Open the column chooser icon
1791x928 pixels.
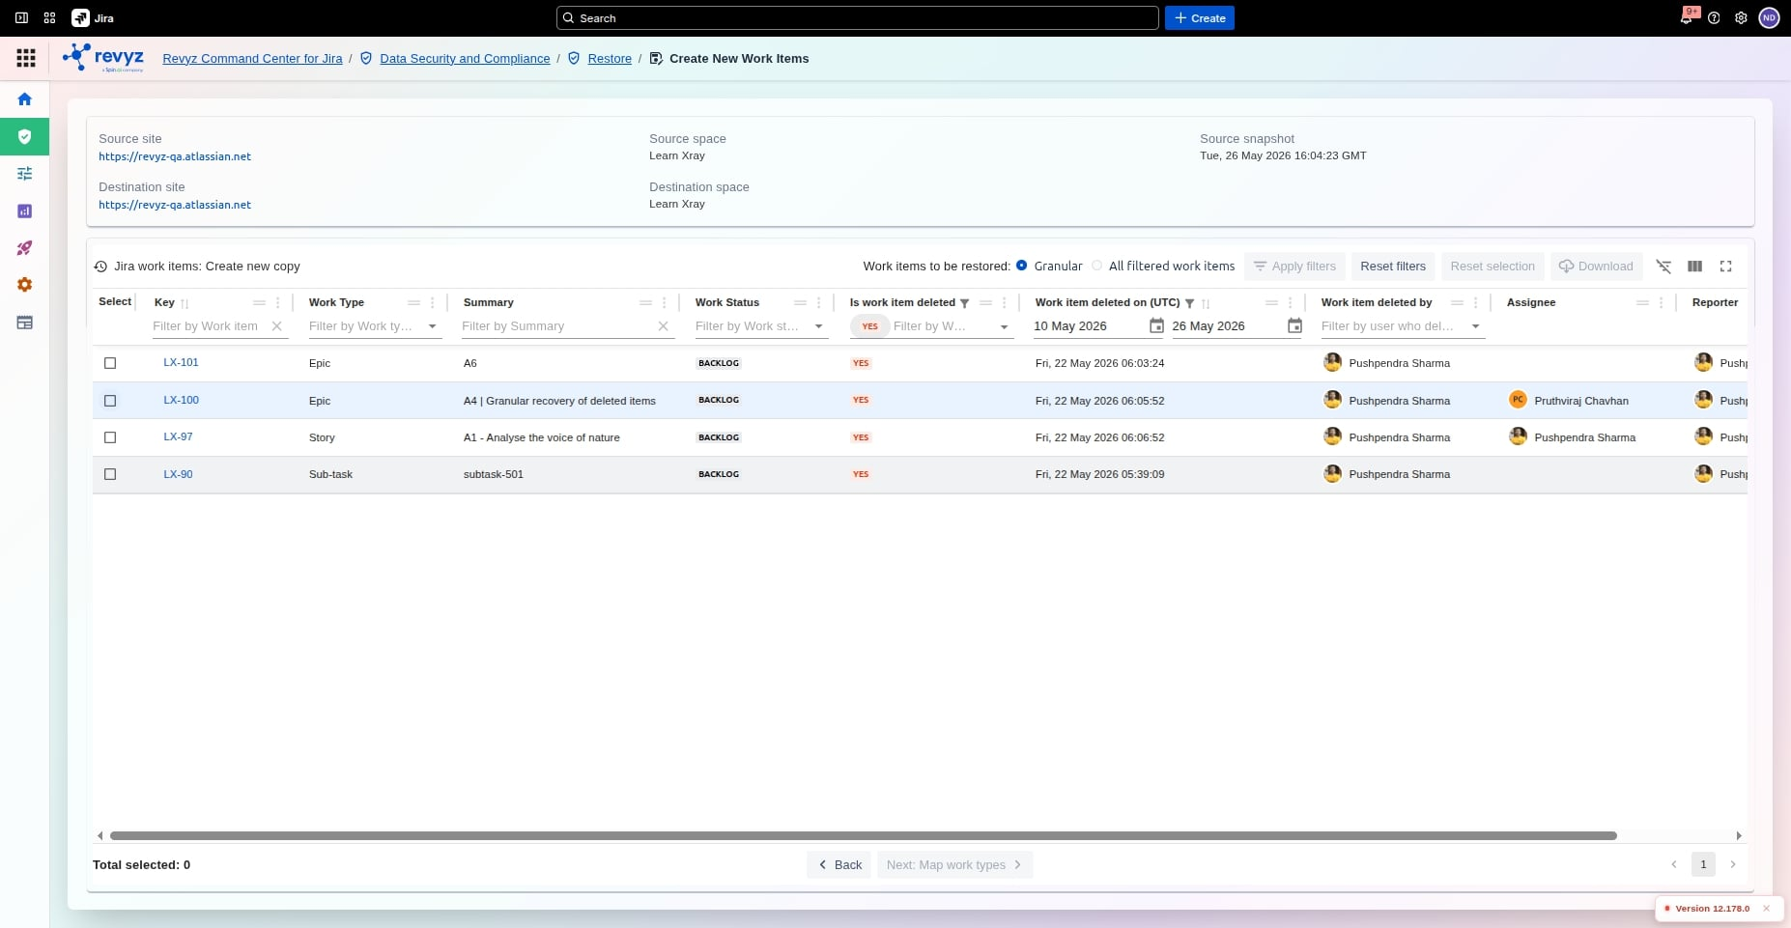click(1694, 267)
